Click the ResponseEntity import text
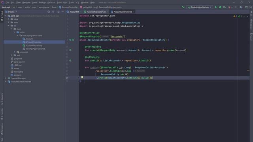 (x=131, y=23)
